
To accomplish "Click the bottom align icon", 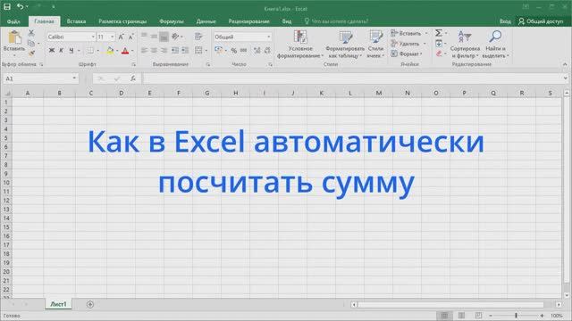I will [x=164, y=37].
